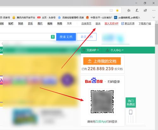The image size is (158, 130).
Task: Click the mobile phone icon in sidebar
Action: click(x=131, y=112)
